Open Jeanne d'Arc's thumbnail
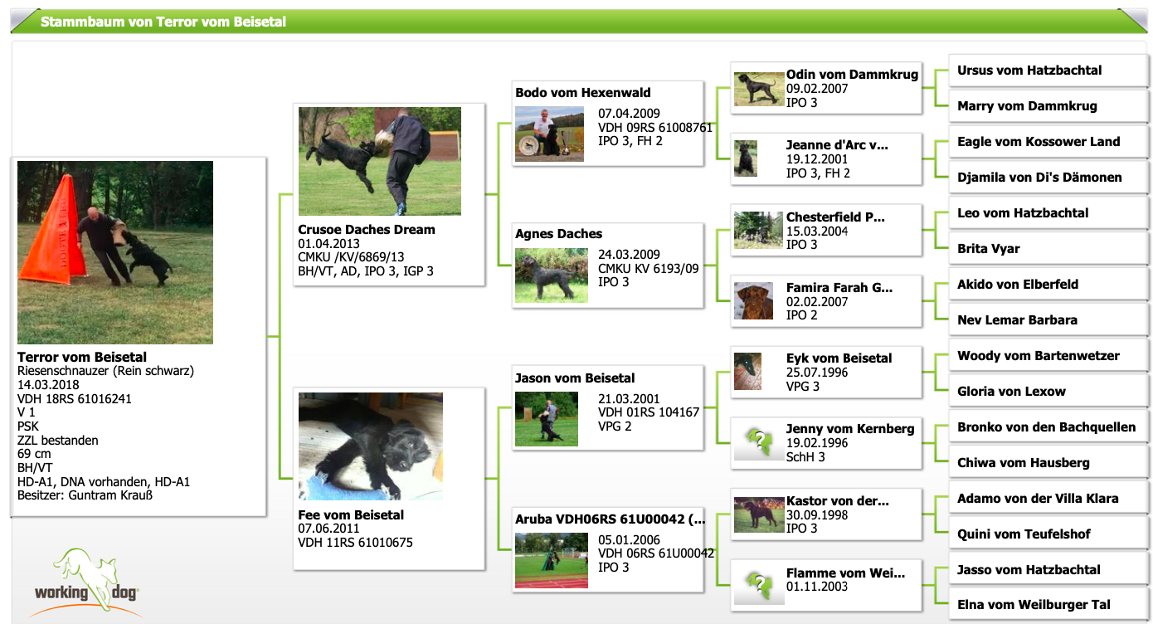This screenshot has height=624, width=1153. click(746, 158)
